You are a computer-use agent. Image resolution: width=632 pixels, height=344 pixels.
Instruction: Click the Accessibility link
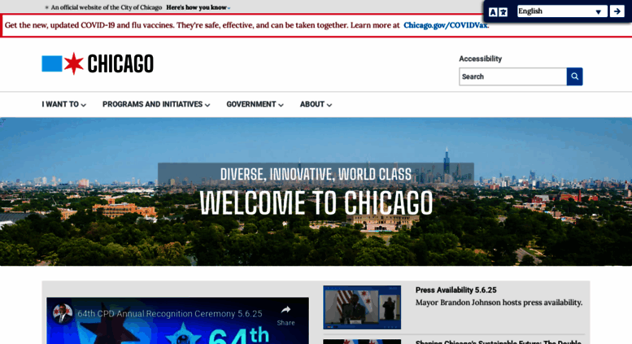[x=480, y=59]
